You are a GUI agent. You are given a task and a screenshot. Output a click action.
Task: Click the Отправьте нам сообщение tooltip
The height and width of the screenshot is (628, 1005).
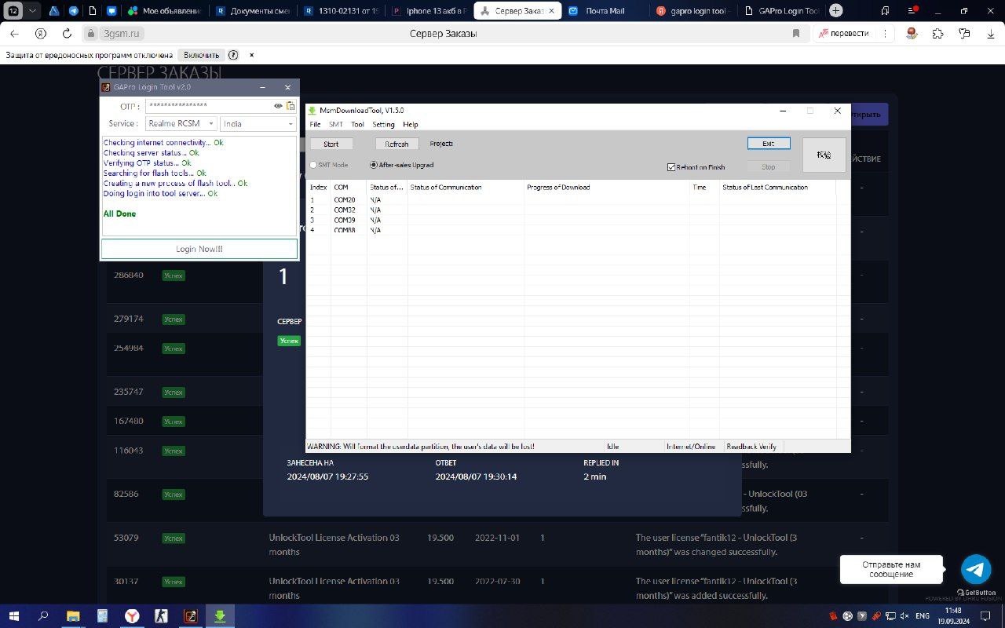coord(891,569)
